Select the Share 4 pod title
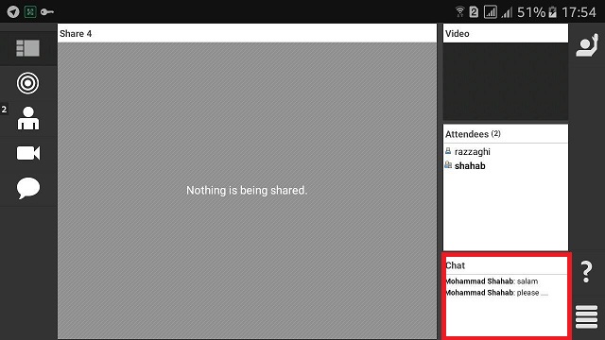Screen dimensions: 605x340 76,34
